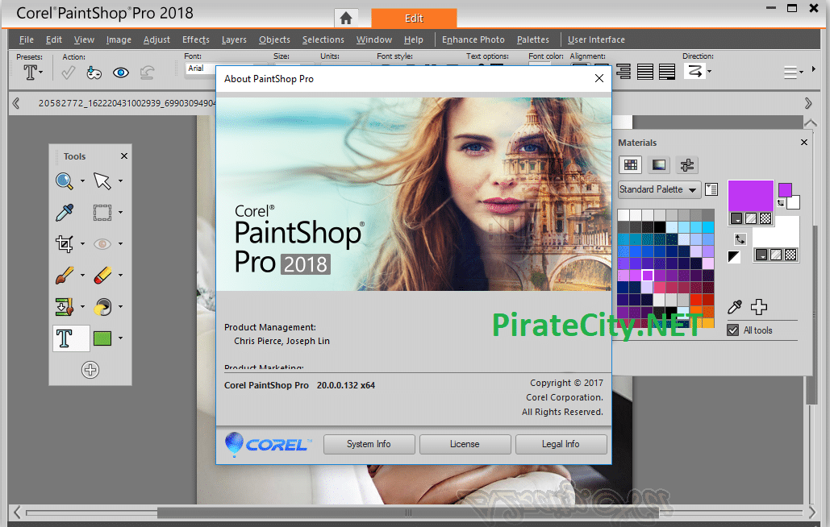Screen dimensions: 830x527
Task: Click the License button
Action: click(x=465, y=444)
